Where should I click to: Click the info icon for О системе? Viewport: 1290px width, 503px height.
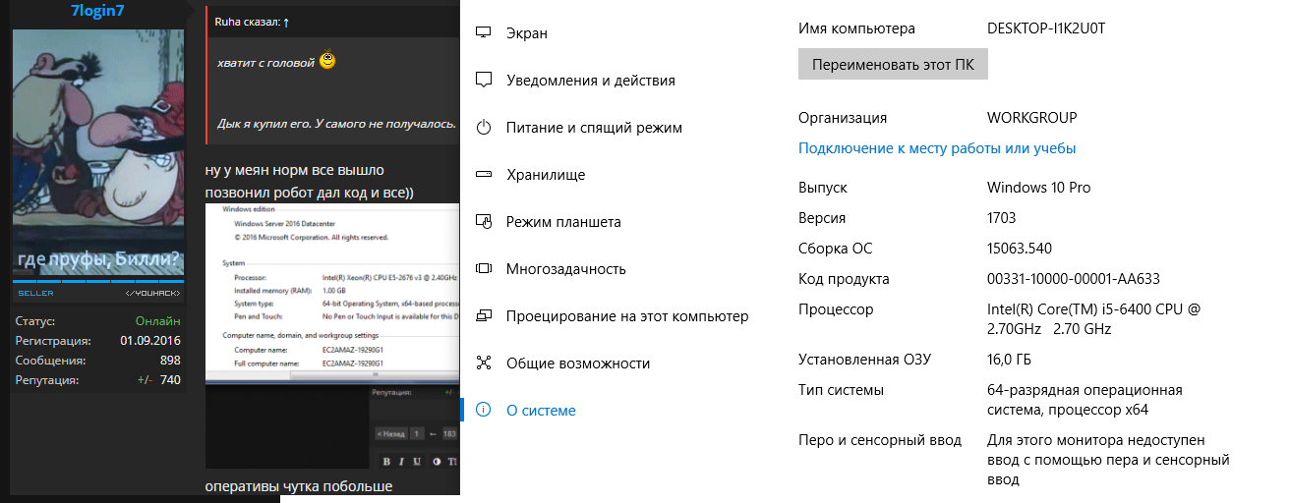(483, 411)
